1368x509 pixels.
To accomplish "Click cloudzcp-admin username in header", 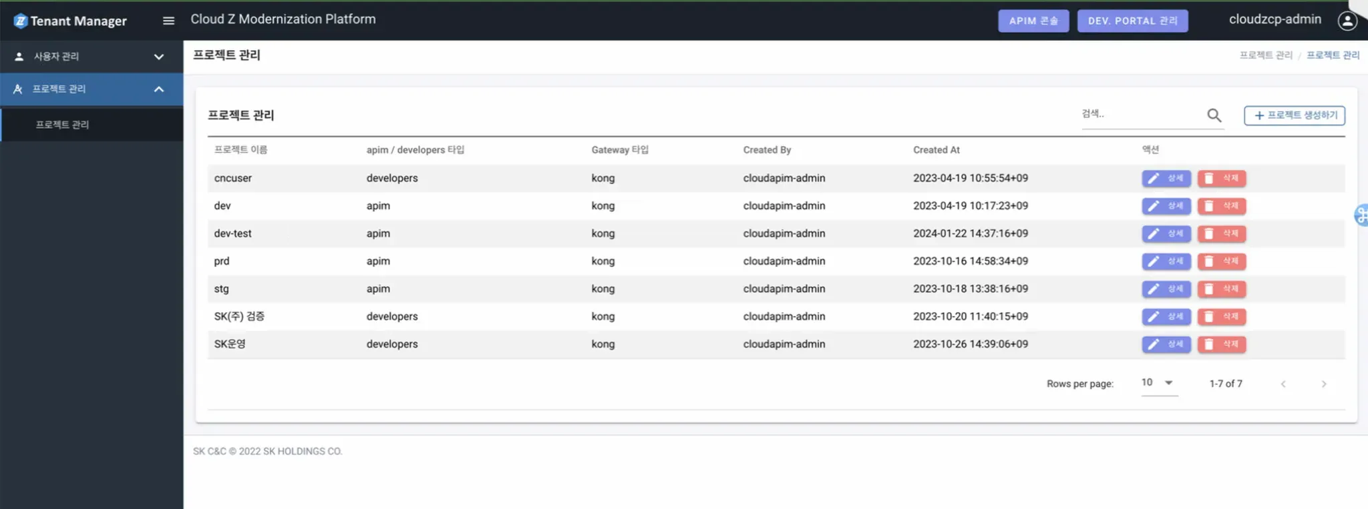I will [1275, 19].
